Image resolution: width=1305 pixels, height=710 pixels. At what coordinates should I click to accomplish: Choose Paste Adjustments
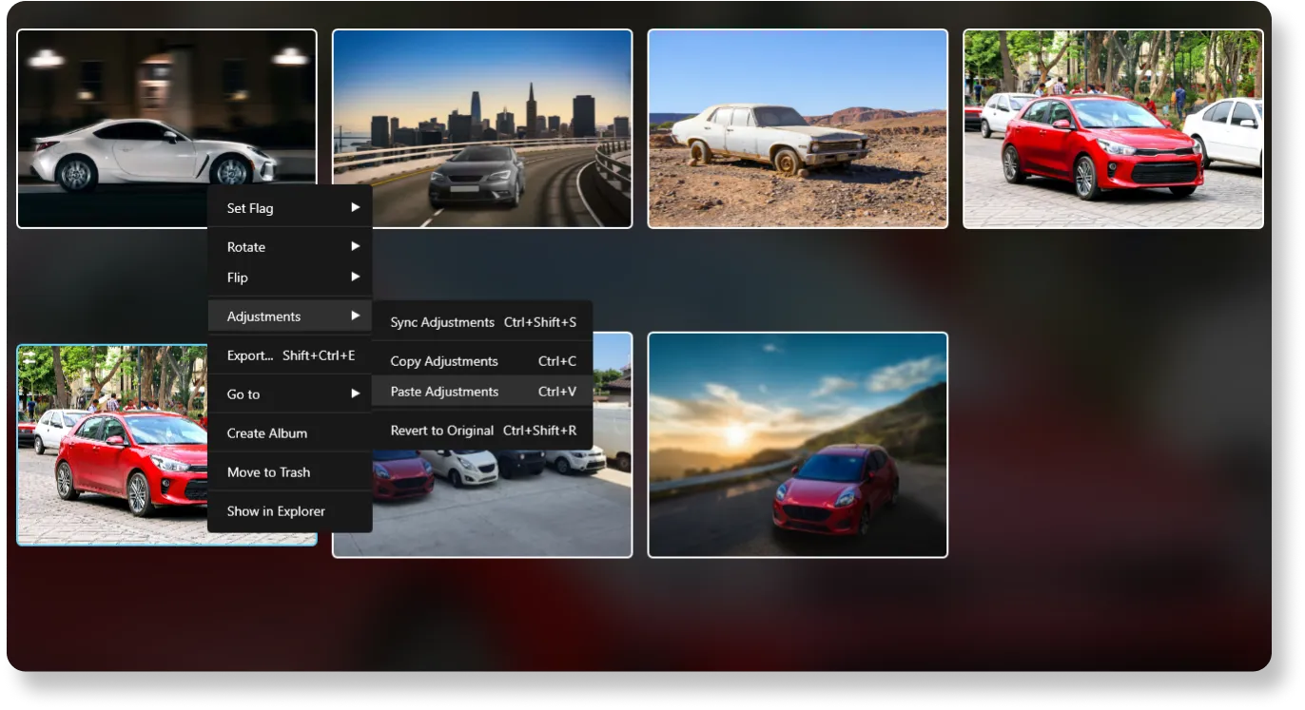click(x=482, y=392)
